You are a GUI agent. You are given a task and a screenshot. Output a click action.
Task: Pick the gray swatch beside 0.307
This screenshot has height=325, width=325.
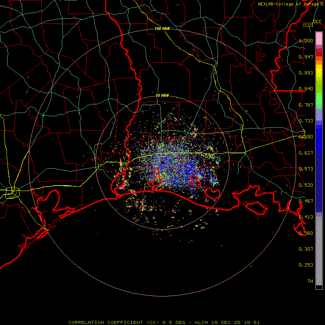tap(319, 251)
